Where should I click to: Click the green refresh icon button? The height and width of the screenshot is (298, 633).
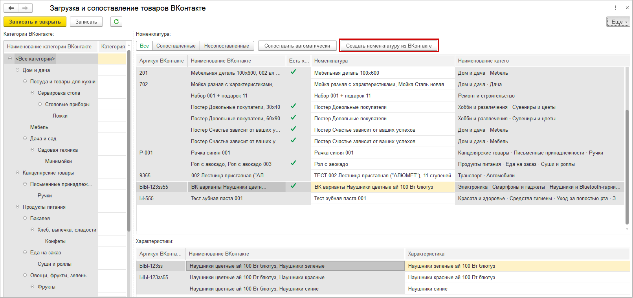116,22
